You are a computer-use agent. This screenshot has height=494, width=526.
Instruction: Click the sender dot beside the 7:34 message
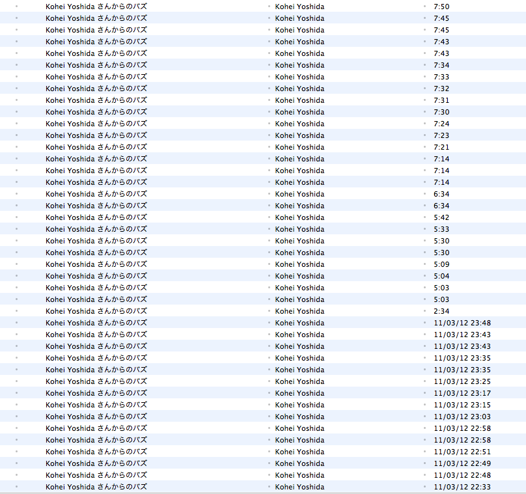pyautogui.click(x=269, y=65)
